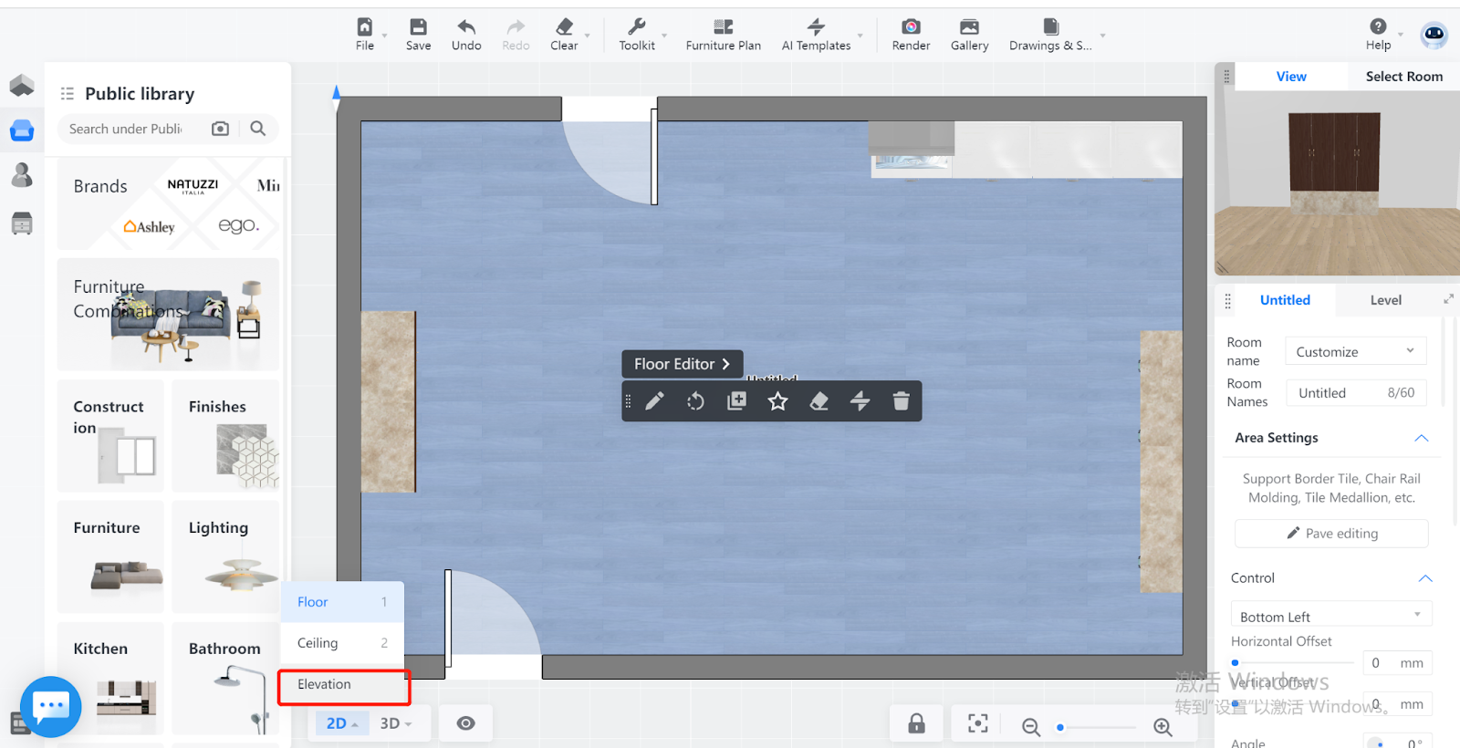Click the Render camera icon
Screen dimensions: 1460x748
pyautogui.click(x=911, y=27)
